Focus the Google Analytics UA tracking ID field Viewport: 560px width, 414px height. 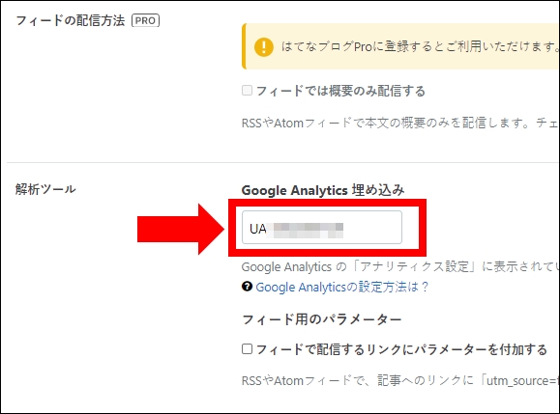(322, 228)
